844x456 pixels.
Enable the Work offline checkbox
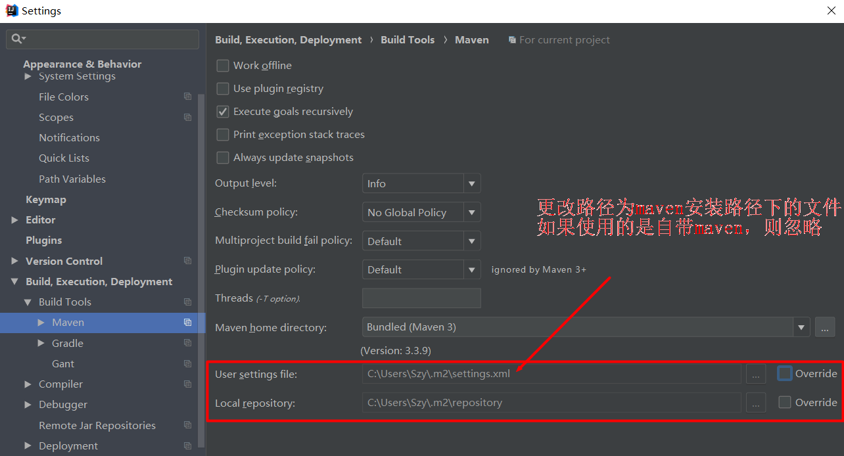click(x=223, y=66)
